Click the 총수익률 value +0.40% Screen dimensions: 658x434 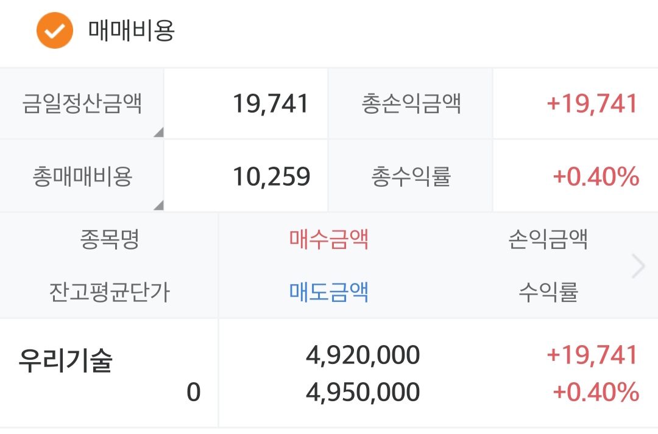point(595,177)
